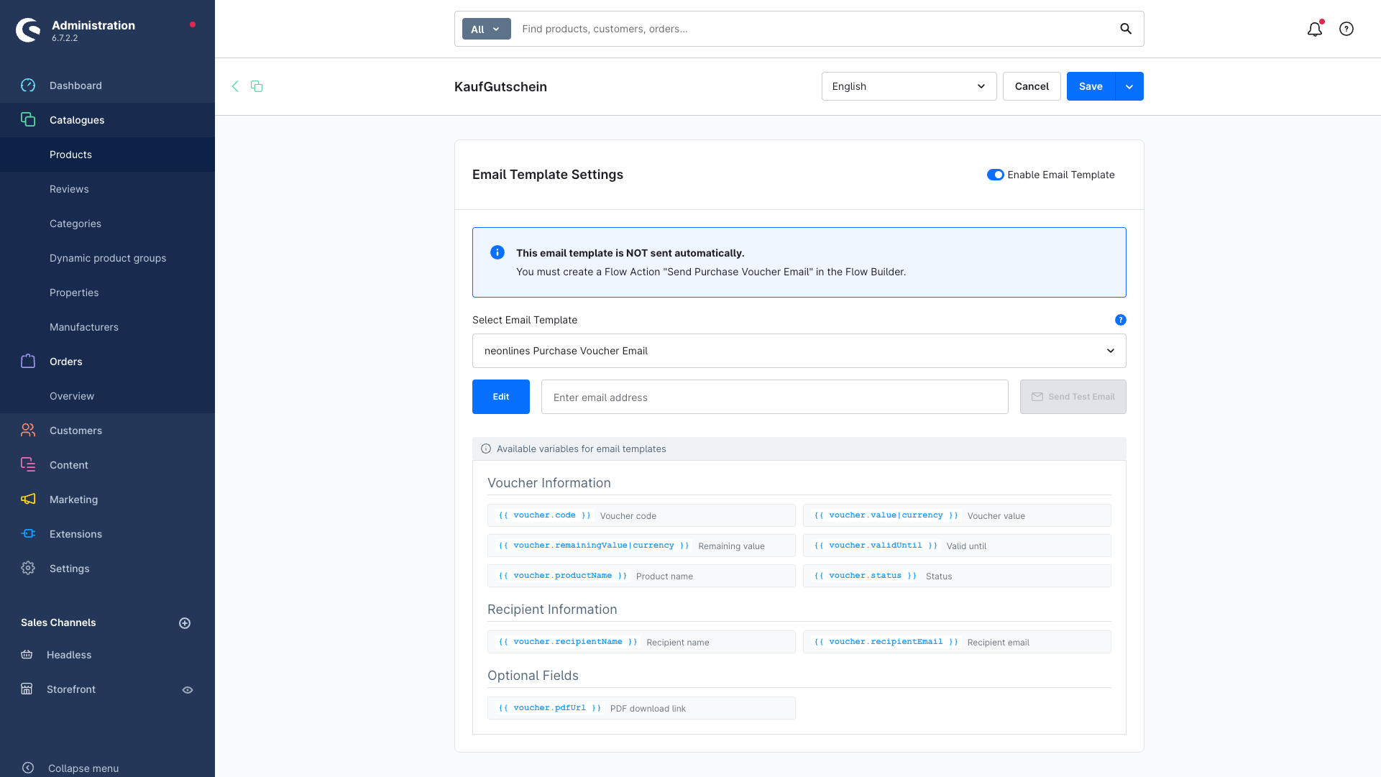Viewport: 1381px width, 777px height.
Task: Open Dynamic product groups menu item
Action: (108, 258)
